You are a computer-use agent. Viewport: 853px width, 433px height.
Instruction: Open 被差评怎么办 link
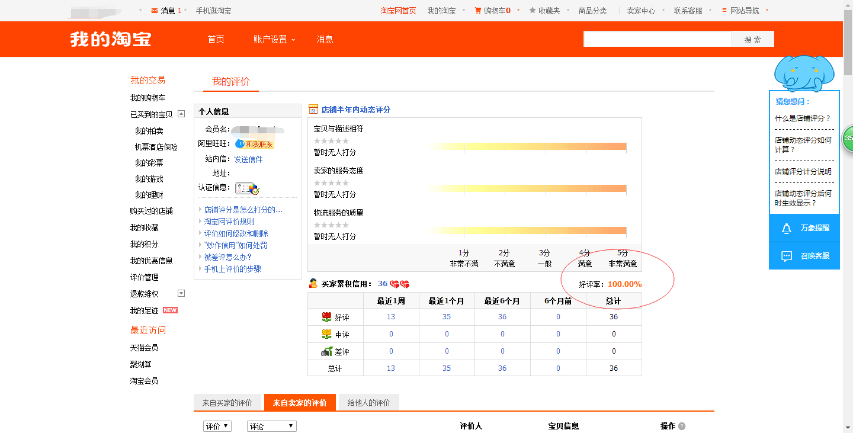coord(228,257)
